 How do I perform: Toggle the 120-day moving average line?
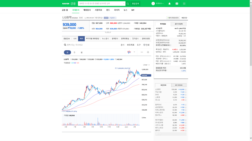coord(78,63)
